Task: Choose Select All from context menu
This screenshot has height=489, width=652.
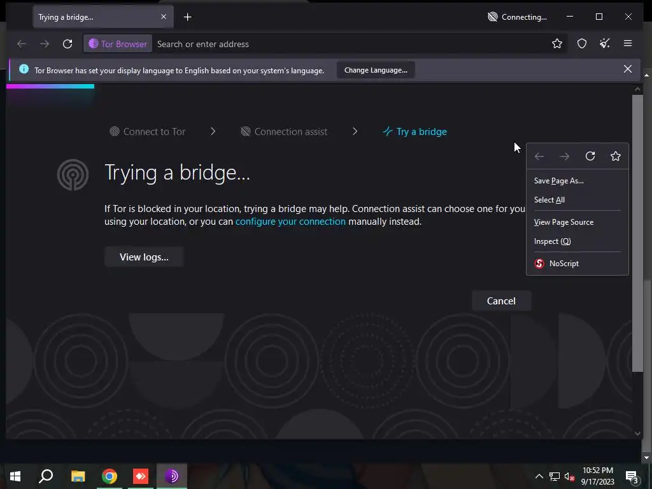Action: coord(577,200)
